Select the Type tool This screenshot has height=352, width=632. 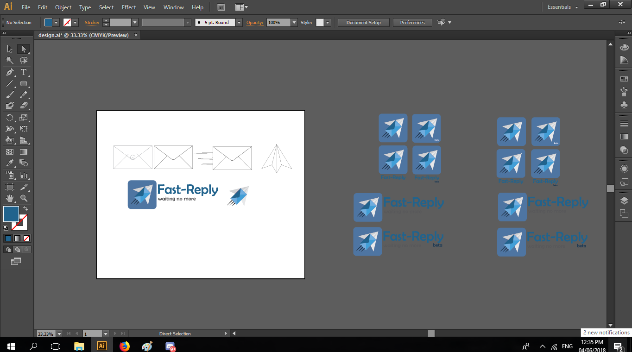tap(24, 72)
